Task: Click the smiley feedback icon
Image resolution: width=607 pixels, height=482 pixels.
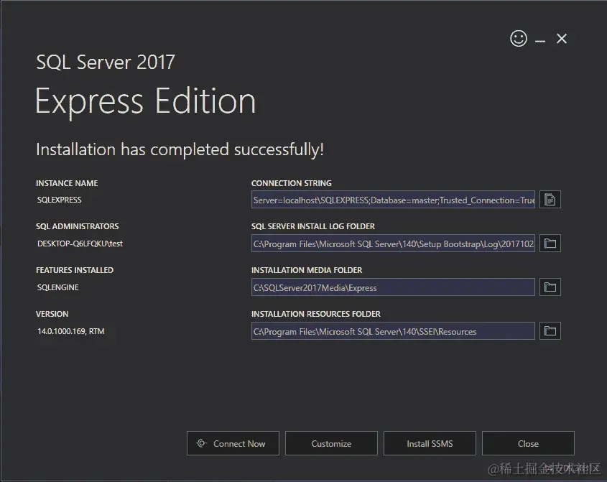Action: point(519,38)
